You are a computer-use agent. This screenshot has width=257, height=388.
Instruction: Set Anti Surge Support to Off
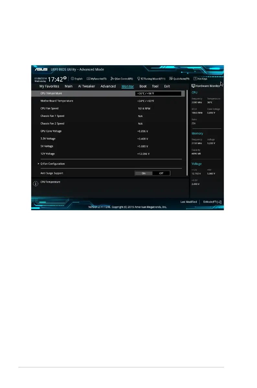pyautogui.click(x=161, y=173)
